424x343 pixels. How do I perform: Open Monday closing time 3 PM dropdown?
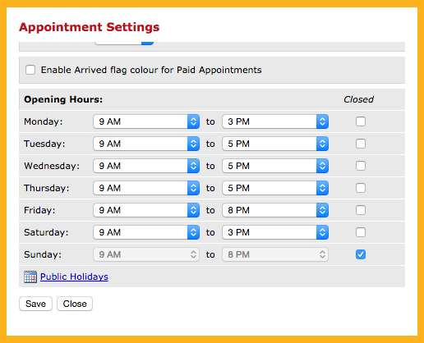pos(275,121)
